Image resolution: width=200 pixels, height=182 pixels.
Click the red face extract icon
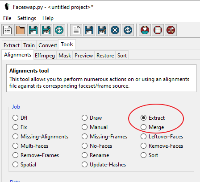[145, 30]
